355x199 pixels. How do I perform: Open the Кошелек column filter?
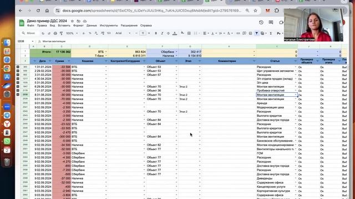106,61
